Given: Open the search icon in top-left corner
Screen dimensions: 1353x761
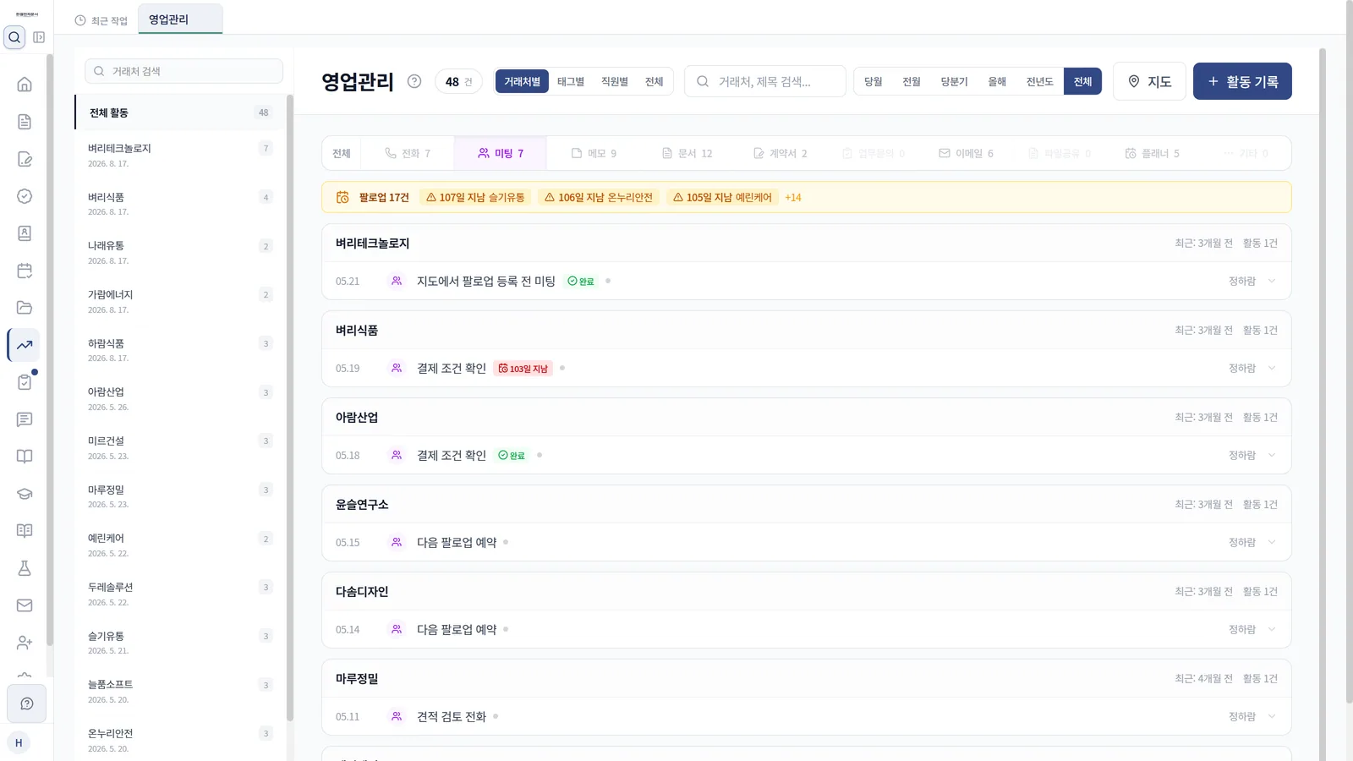Looking at the screenshot, I should pos(14,37).
